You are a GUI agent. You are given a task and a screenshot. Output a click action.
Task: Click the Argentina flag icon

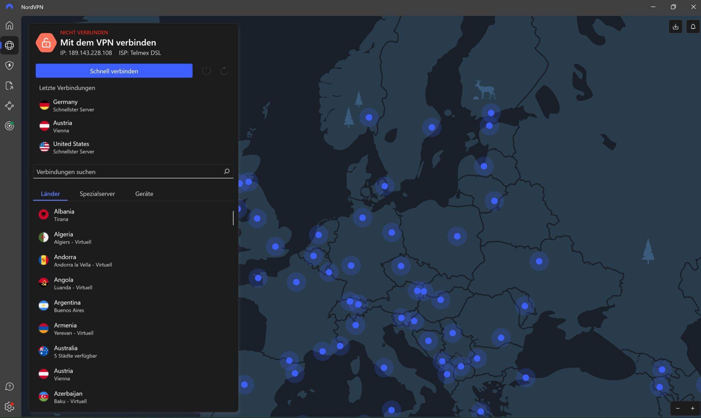(43, 306)
